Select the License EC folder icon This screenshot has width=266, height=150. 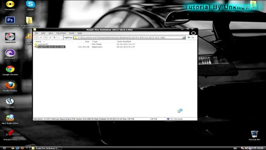[x=36, y=44]
